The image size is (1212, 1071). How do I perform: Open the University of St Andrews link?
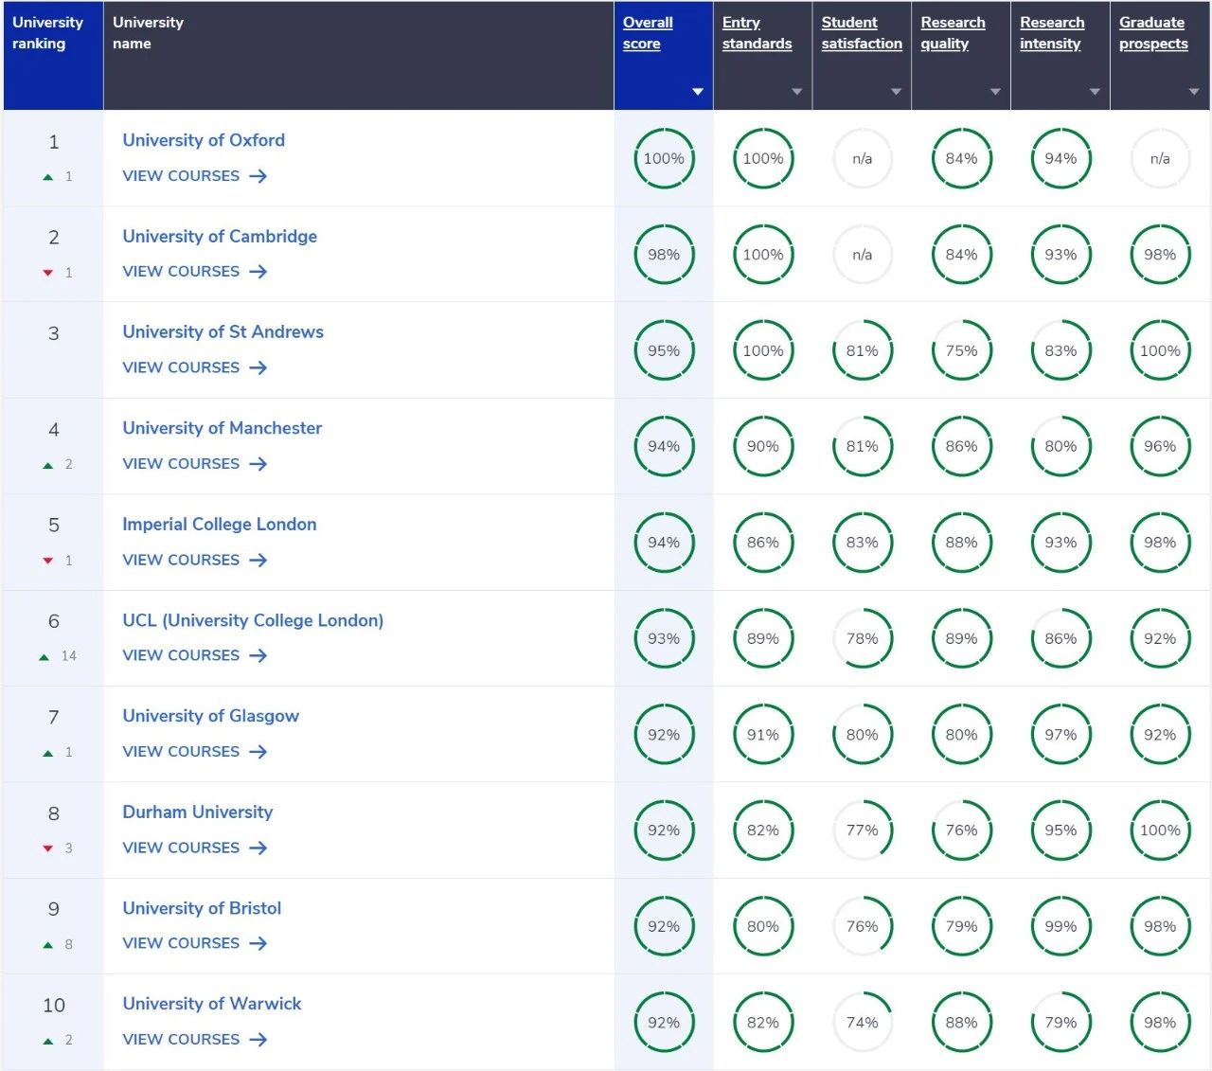[223, 332]
